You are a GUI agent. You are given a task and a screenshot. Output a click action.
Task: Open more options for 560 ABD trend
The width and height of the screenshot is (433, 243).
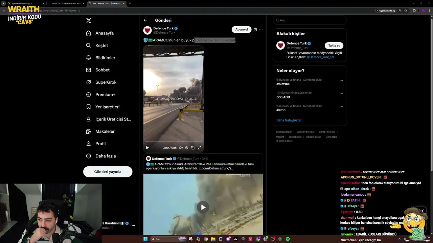[341, 93]
